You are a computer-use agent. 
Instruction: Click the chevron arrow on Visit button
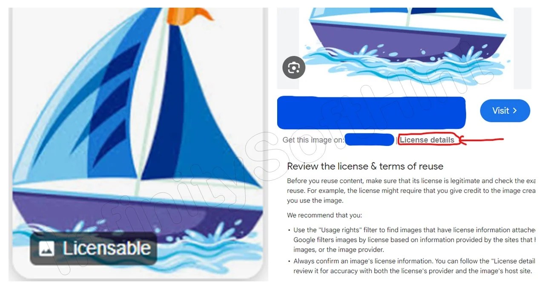(x=515, y=110)
